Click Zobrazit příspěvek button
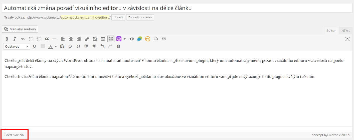The width and height of the screenshot is (354, 140). click(x=140, y=17)
